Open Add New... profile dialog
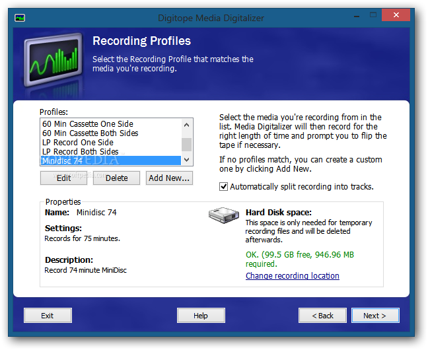The height and width of the screenshot is (350, 428). (169, 178)
